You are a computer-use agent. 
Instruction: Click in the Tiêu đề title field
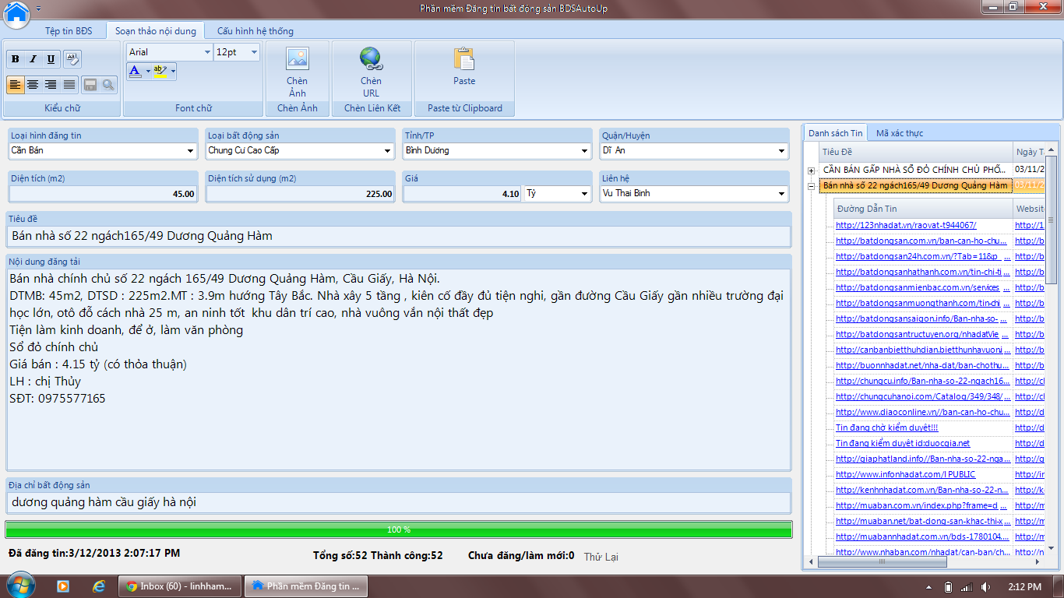click(399, 236)
